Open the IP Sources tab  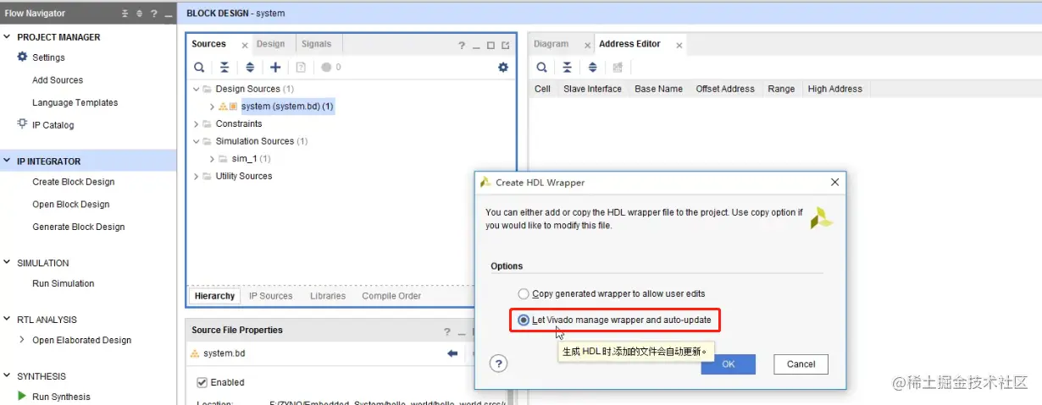[x=270, y=296]
